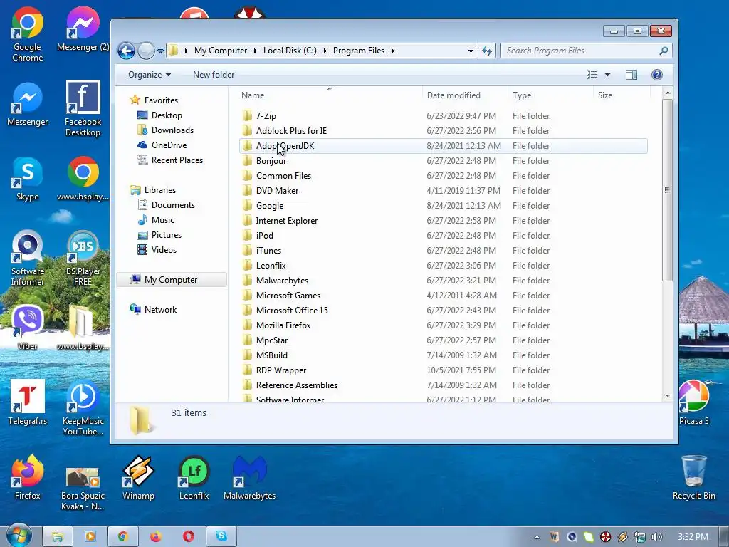Click the Forward navigation arrow in Explorer
This screenshot has height=547, width=729.
(x=146, y=51)
